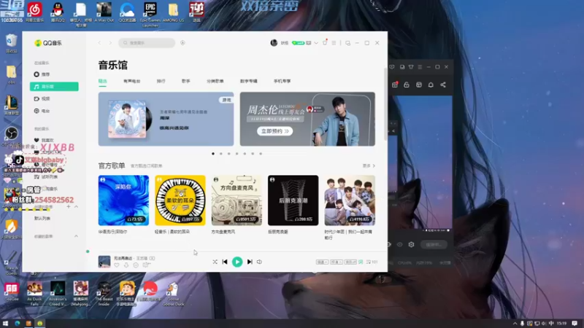Click the 立即预约 button on the banner
The image size is (584, 328).
click(x=275, y=131)
